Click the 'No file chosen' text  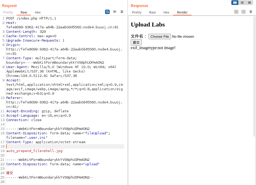(x=183, y=37)
